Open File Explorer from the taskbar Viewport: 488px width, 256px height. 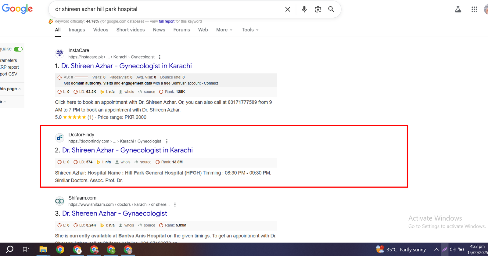click(x=43, y=250)
